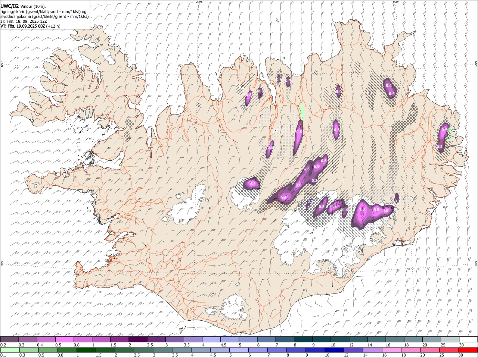Image resolution: width=478 pixels, height=358 pixels.
Task: Click the VT: Fös. 19.09.2025 00Z line
Action: click(x=30, y=26)
